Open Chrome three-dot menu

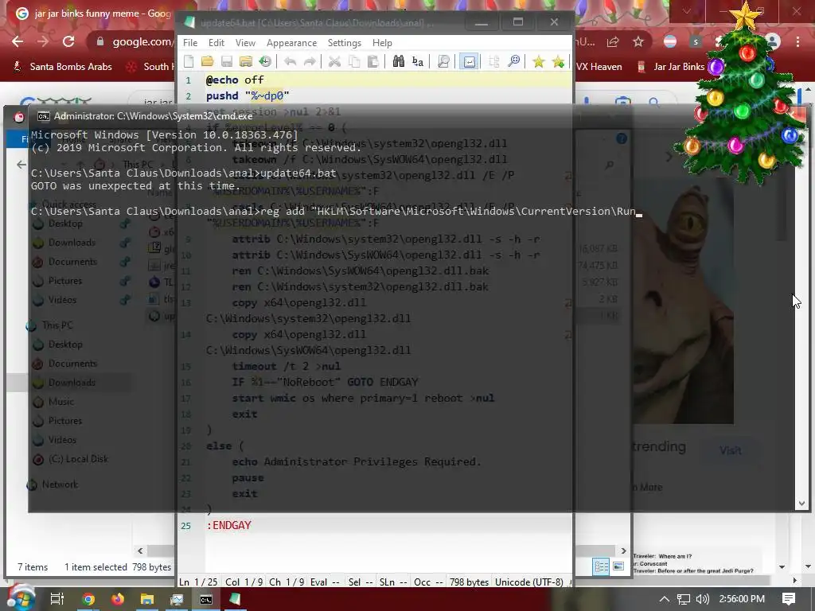(797, 41)
